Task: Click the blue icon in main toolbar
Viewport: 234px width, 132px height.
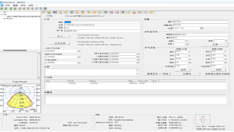Action: click(41, 8)
